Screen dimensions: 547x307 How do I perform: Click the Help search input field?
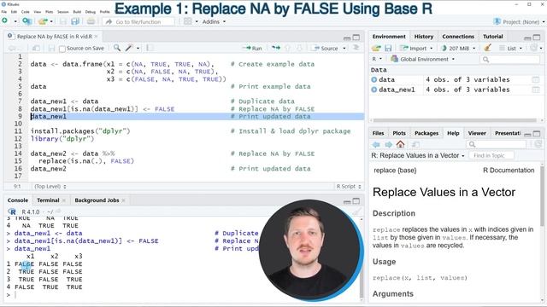pos(496,144)
